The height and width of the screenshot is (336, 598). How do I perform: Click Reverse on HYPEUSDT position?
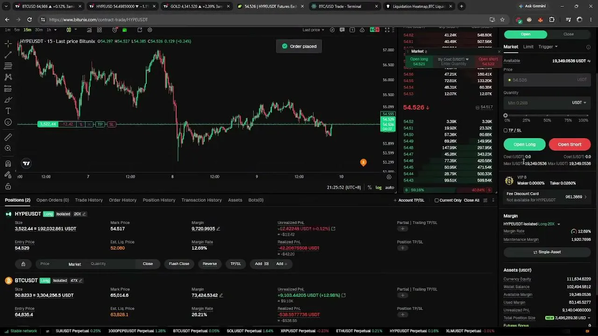tap(210, 264)
